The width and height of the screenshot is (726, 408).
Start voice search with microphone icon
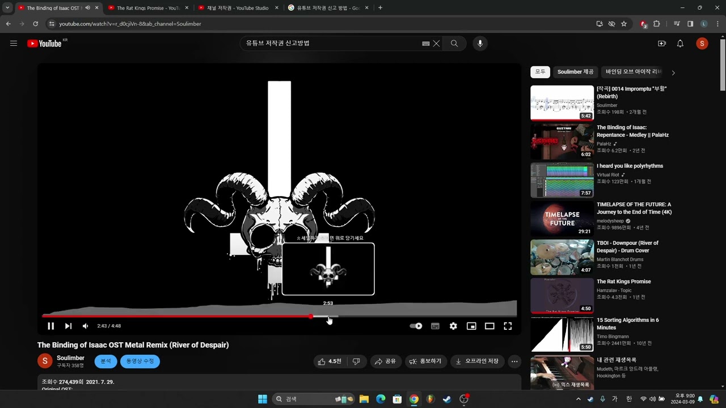pyautogui.click(x=480, y=44)
